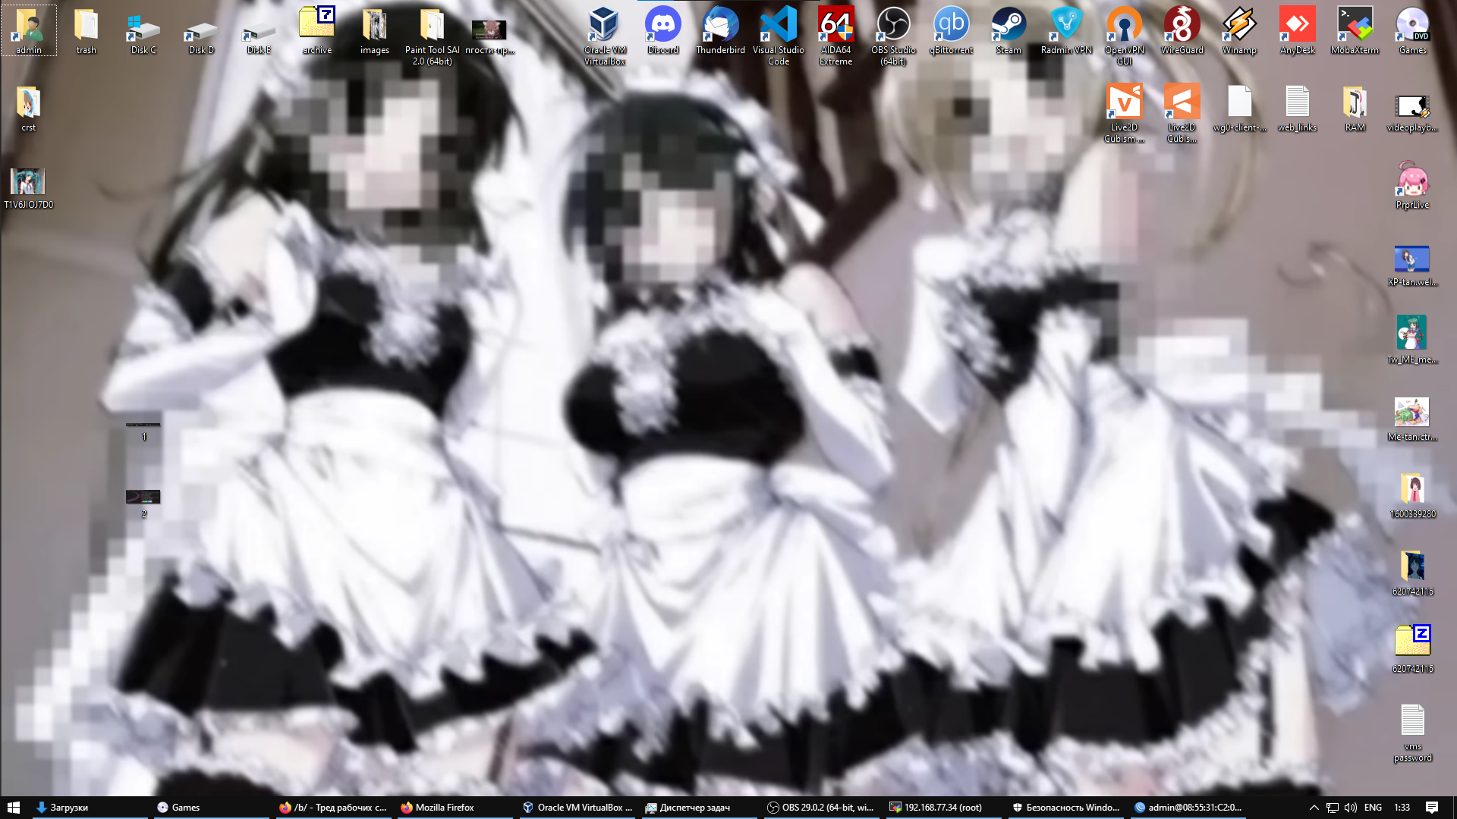The height and width of the screenshot is (819, 1457).
Task: Select the wg0-client file icon
Action: [x=1240, y=108]
